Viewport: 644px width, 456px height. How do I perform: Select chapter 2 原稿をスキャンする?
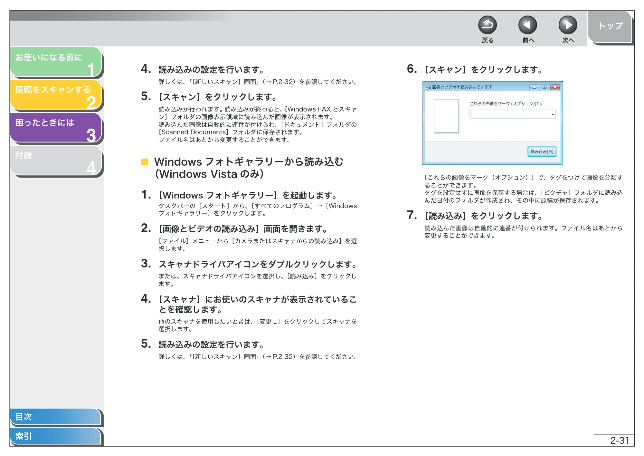(x=56, y=95)
